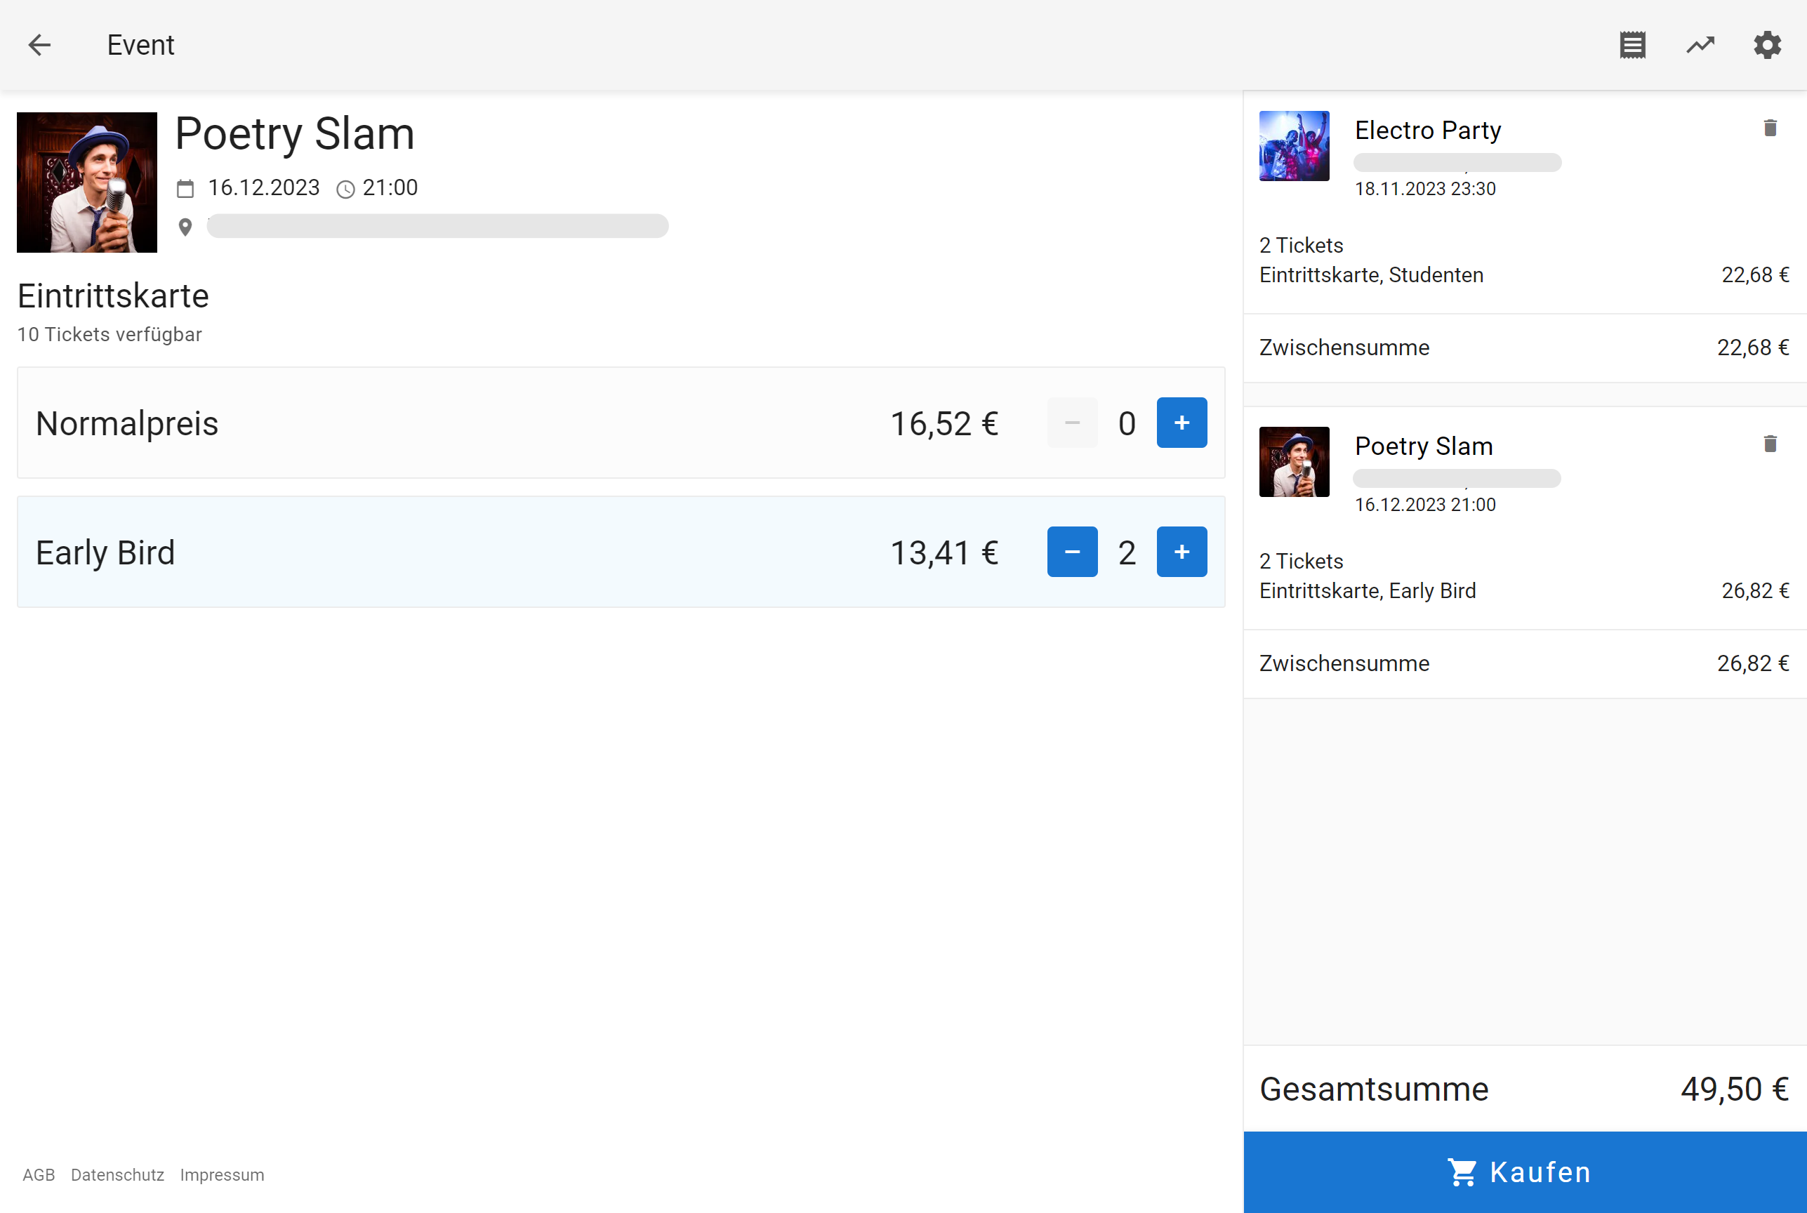Delete Electro Party from the cart
Image resolution: width=1807 pixels, height=1213 pixels.
pos(1770,128)
